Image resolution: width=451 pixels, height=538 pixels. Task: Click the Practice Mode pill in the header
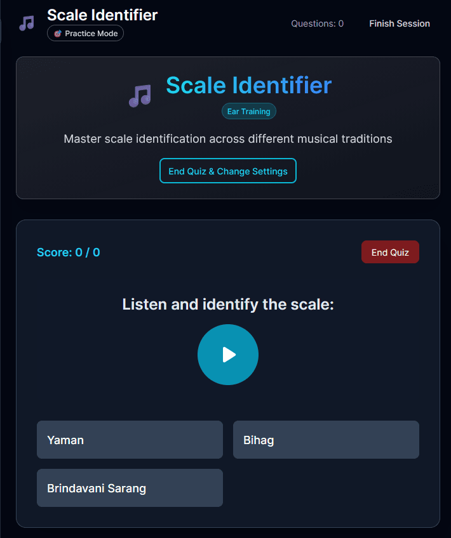[85, 34]
